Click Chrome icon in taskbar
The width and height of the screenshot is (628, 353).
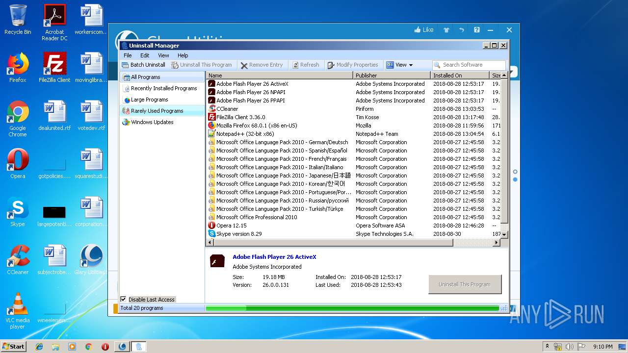88,347
